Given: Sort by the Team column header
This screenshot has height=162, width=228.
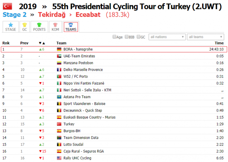Looking at the screenshot, I should pos(61,43).
